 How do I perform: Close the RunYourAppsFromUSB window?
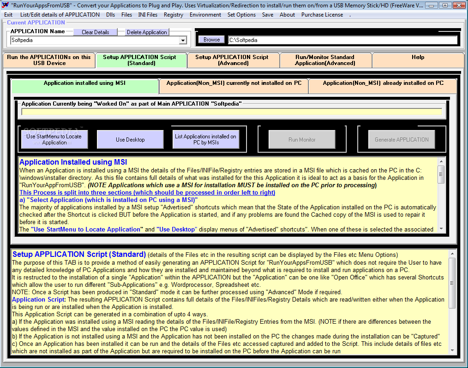pyautogui.click(x=459, y=6)
